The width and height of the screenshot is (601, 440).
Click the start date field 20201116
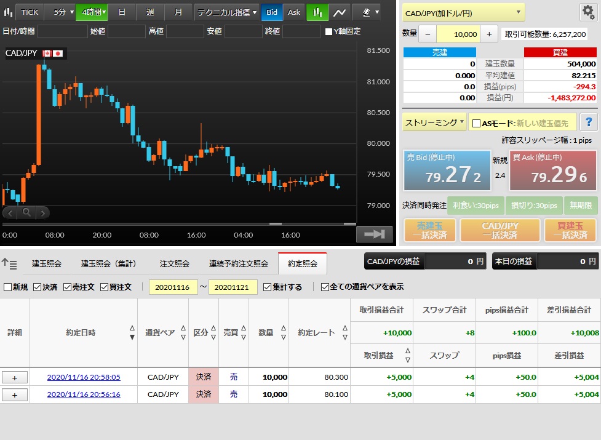(x=173, y=287)
